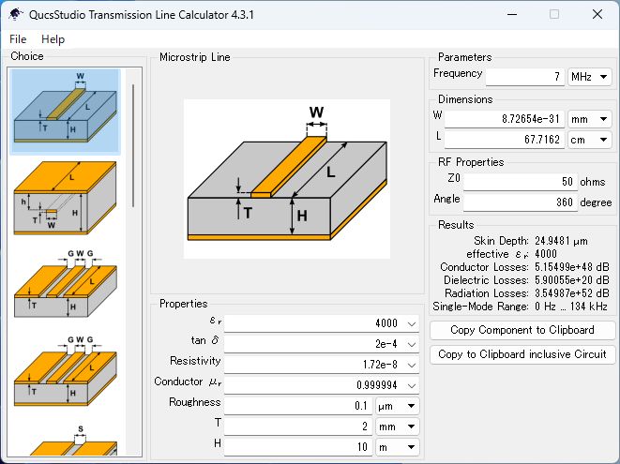Click the Microstrip Line diagram image
The width and height of the screenshot is (620, 464).
pos(287,179)
